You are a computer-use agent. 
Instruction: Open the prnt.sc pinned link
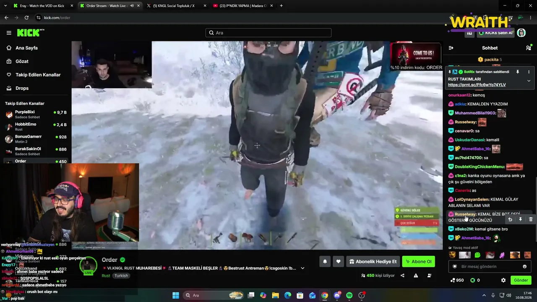(x=477, y=85)
